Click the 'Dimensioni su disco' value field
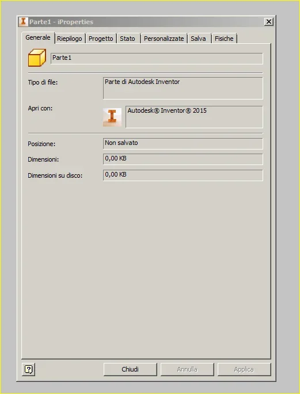 [183, 175]
